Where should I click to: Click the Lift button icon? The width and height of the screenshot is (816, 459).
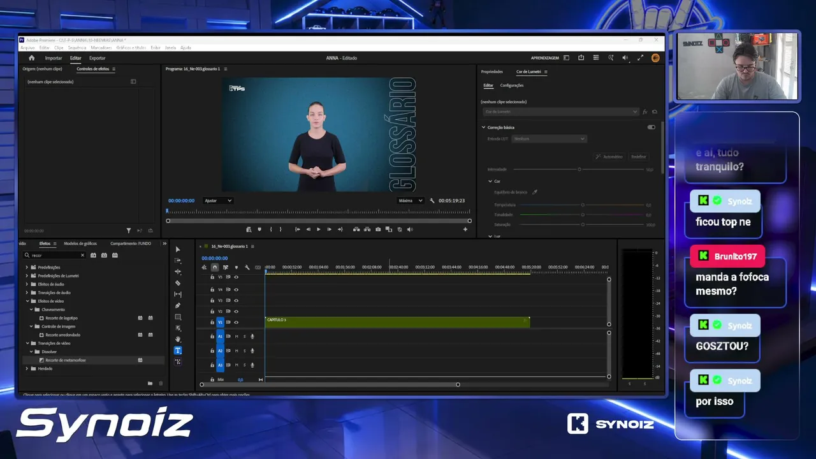point(356,229)
